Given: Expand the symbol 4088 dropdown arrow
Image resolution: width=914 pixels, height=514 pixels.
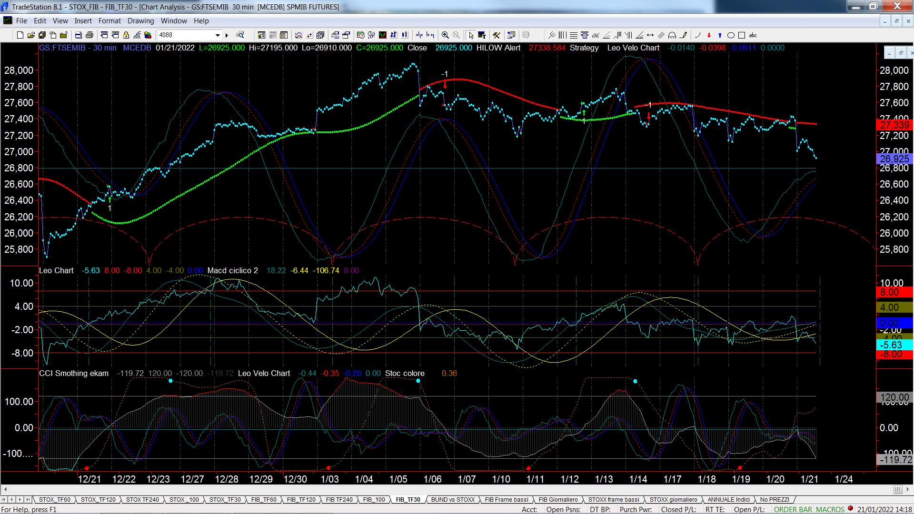Looking at the screenshot, I should 218,35.
